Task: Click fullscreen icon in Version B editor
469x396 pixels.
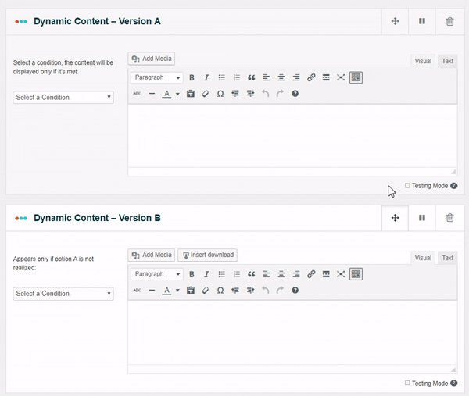Action: coord(341,274)
